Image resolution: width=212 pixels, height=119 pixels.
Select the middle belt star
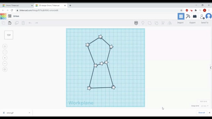click(102, 63)
